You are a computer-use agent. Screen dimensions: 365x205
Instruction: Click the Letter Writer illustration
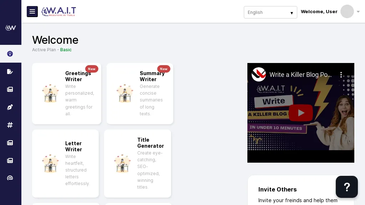point(50,164)
